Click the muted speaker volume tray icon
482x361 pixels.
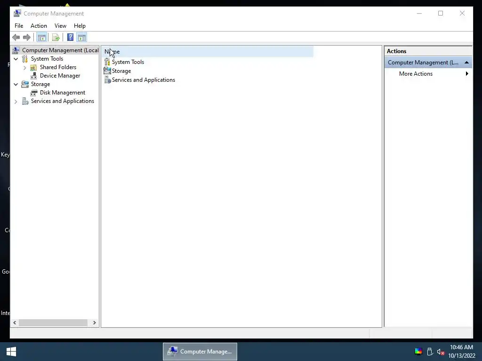441,352
